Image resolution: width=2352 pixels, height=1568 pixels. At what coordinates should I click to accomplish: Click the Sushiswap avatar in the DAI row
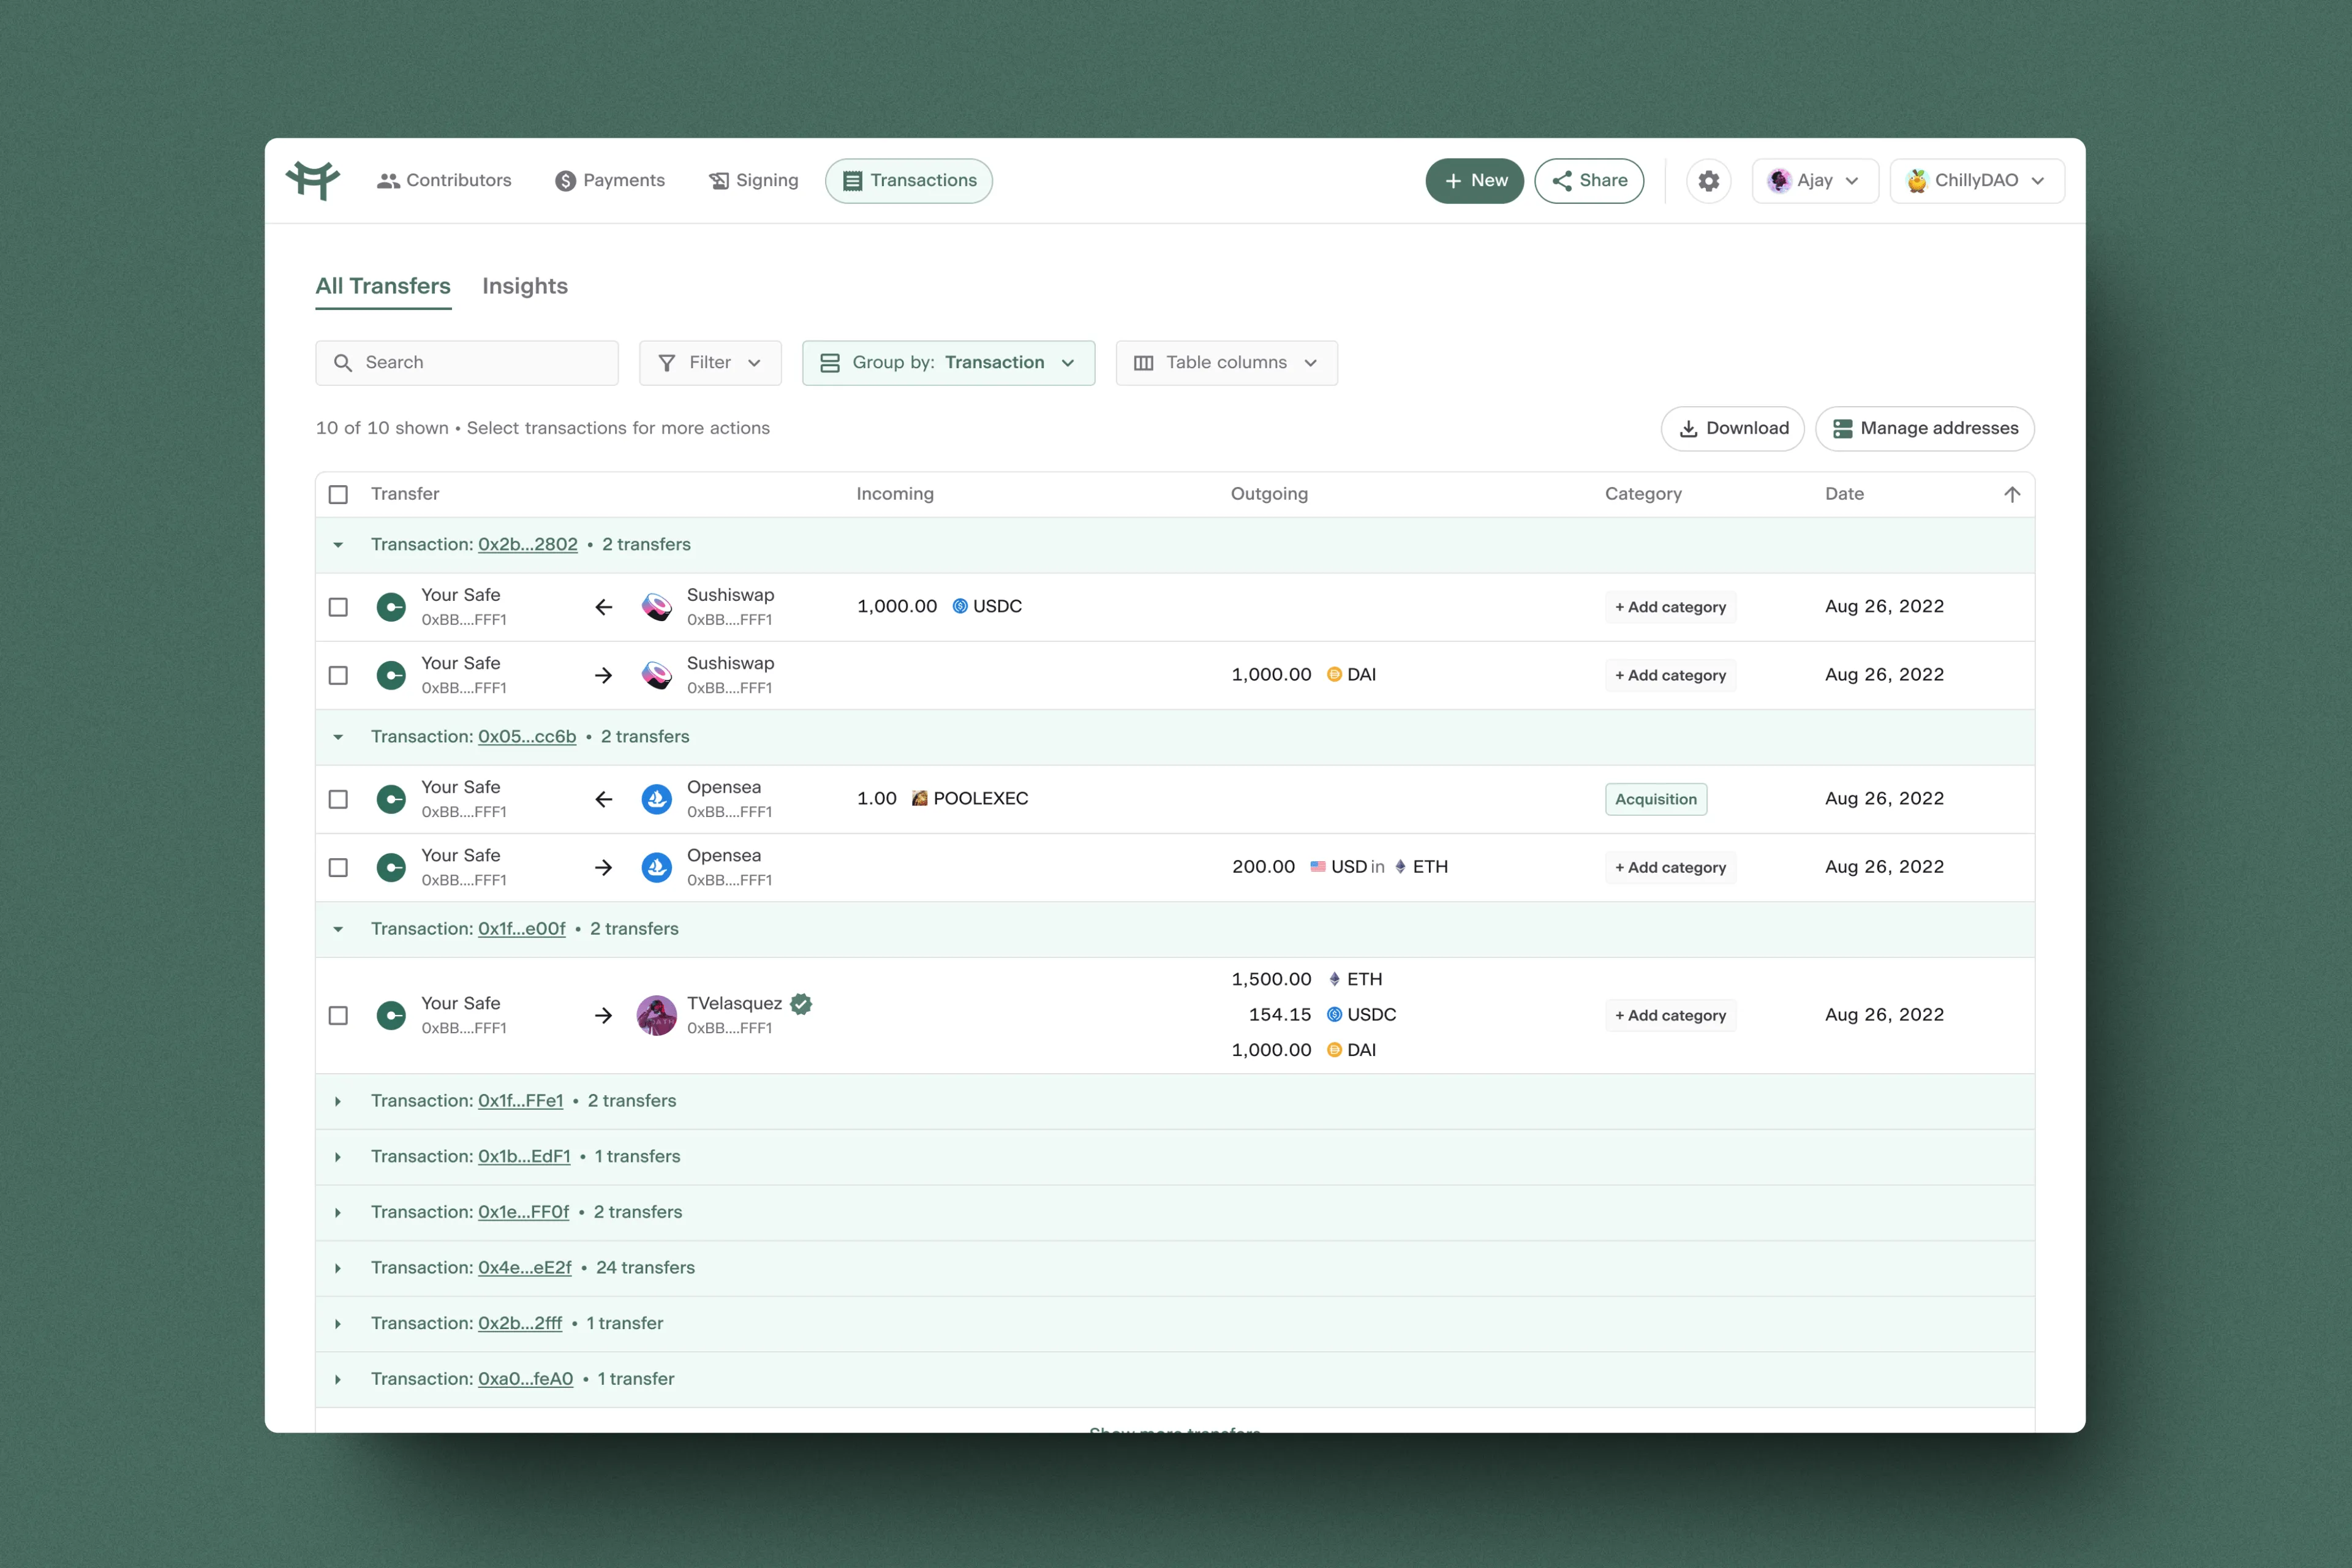pyautogui.click(x=656, y=675)
